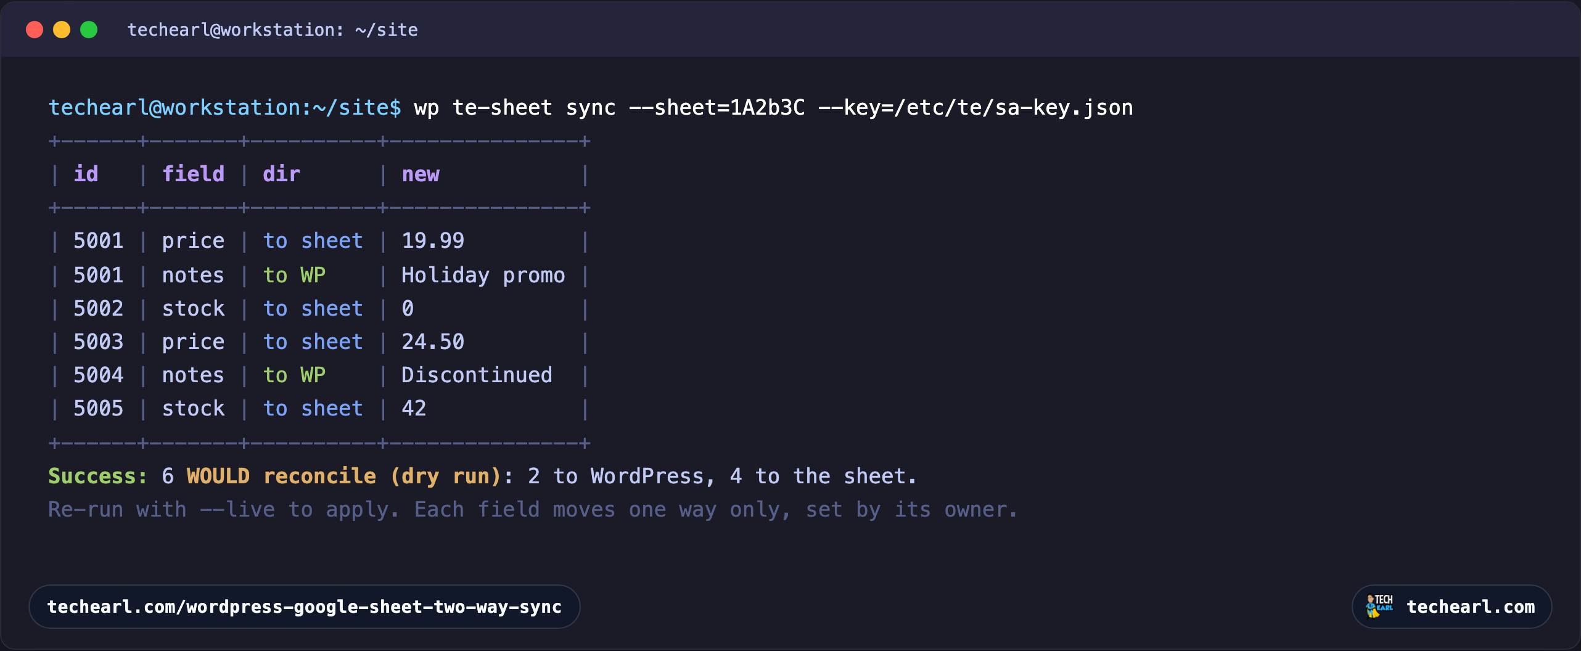Click the 2 to WordPress text
The width and height of the screenshot is (1581, 651).
click(616, 476)
